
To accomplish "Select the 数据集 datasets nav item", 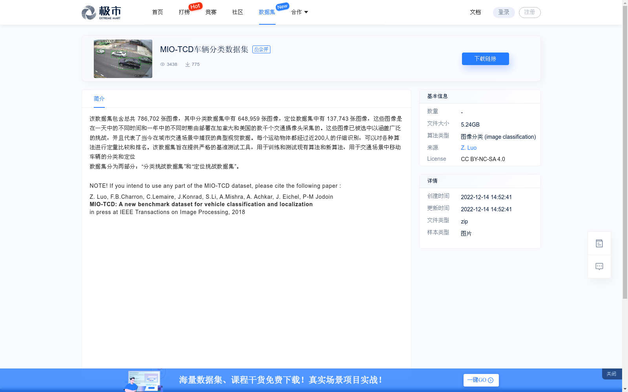I will point(267,12).
